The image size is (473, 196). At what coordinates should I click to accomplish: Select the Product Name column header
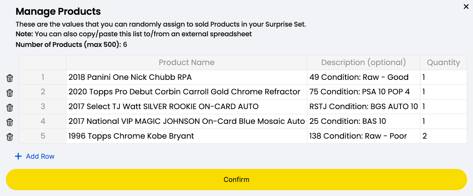click(x=186, y=62)
